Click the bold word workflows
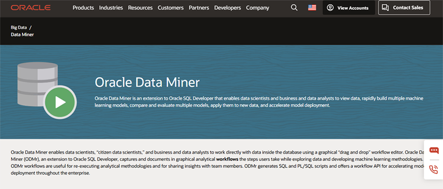The width and height of the screenshot is (443, 189). coord(227,159)
